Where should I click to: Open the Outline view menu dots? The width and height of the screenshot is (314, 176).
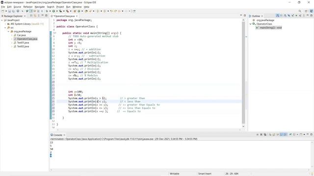pos(304,16)
